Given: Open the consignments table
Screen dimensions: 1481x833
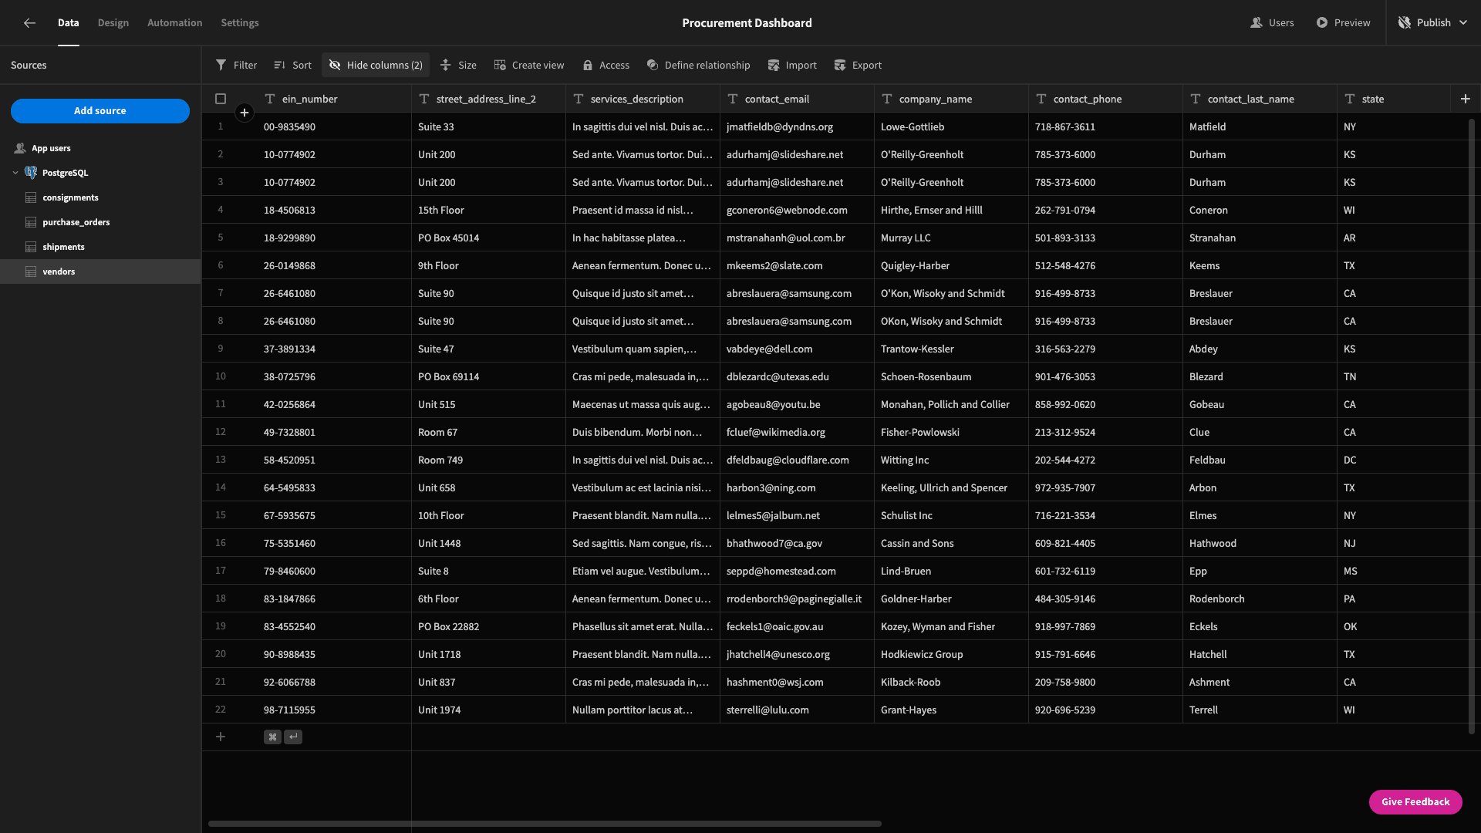Looking at the screenshot, I should point(100,197).
